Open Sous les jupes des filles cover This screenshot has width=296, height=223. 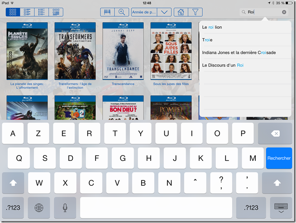pos(171,51)
